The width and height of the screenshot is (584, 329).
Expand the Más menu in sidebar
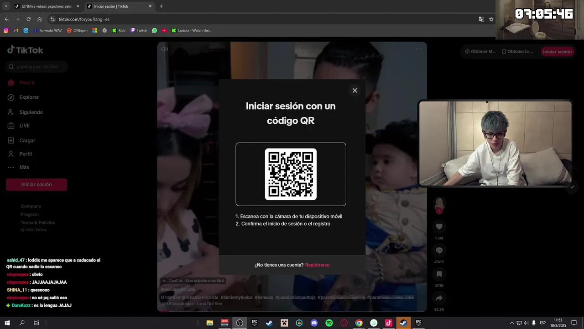[x=18, y=167]
